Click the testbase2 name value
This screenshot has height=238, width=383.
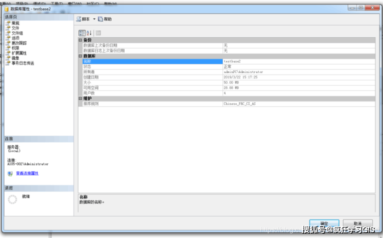(232, 62)
